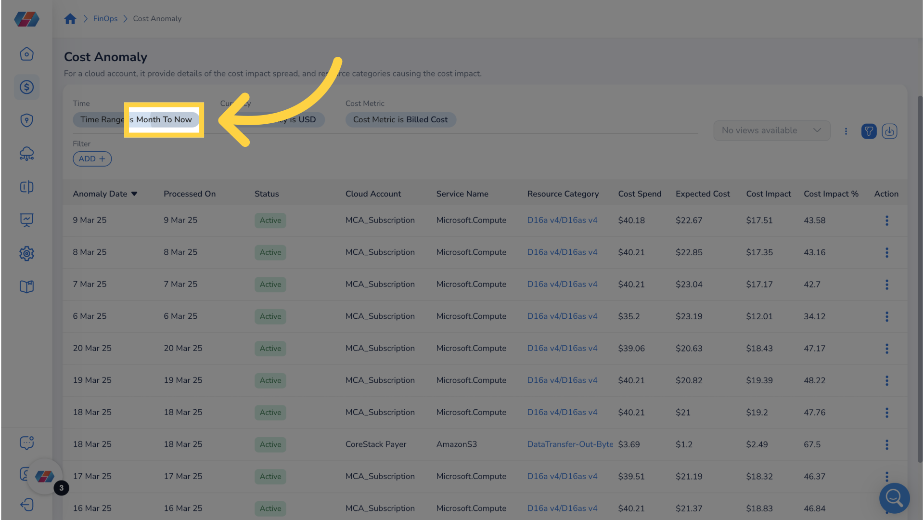Viewport: 924px width, 520px height.
Task: Open DataTransfer-Out-Byte resource link
Action: (570, 444)
